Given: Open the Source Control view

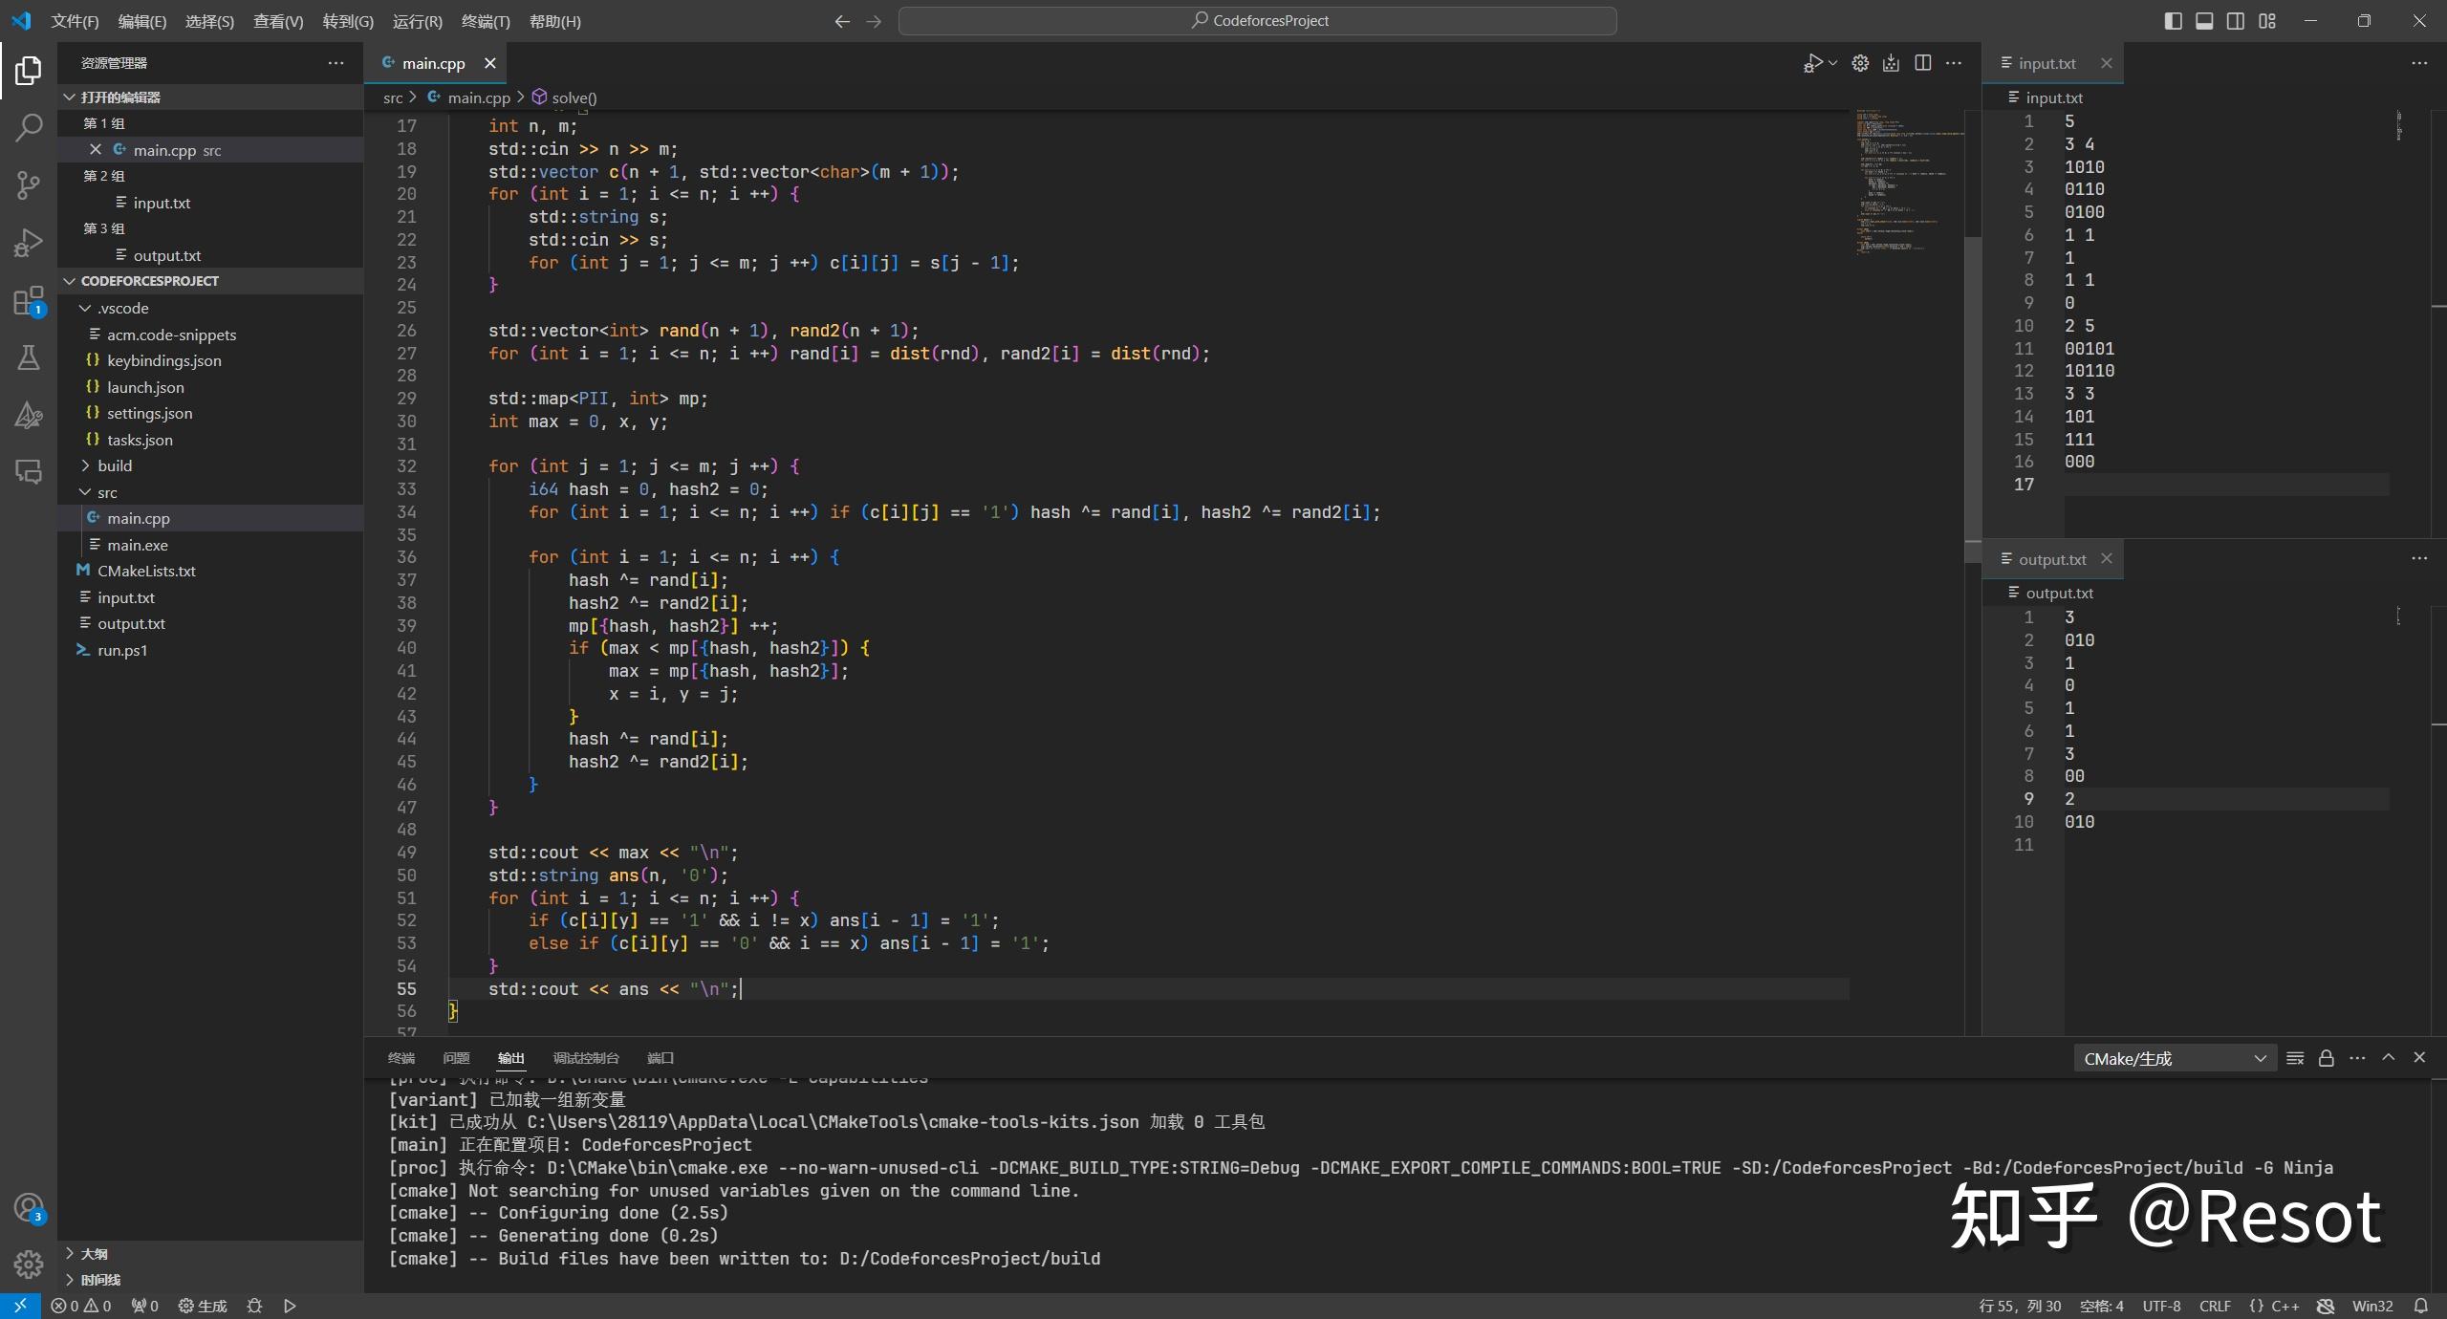Looking at the screenshot, I should [28, 185].
